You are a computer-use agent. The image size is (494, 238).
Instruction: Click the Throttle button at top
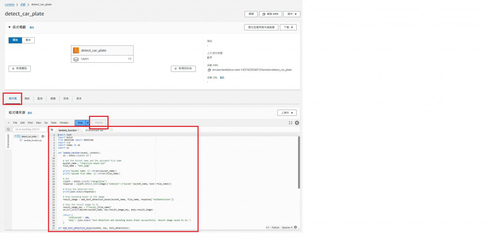click(x=251, y=14)
